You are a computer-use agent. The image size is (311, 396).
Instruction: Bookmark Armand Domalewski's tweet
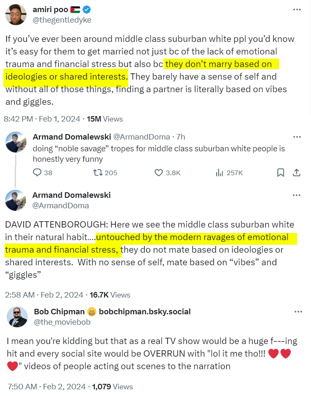[x=281, y=173]
